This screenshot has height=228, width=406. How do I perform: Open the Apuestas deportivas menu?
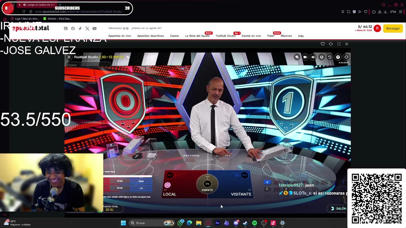click(x=150, y=36)
